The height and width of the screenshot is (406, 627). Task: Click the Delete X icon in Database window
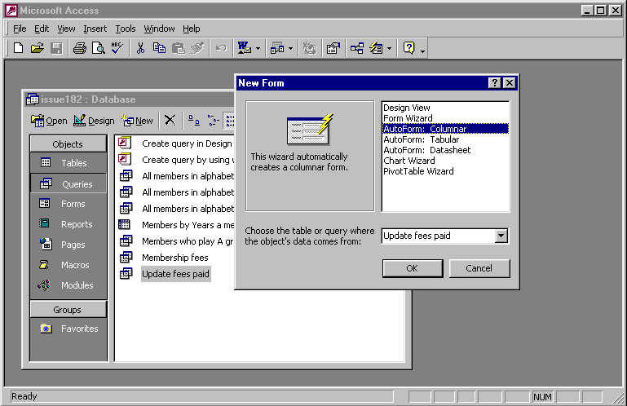coord(170,120)
